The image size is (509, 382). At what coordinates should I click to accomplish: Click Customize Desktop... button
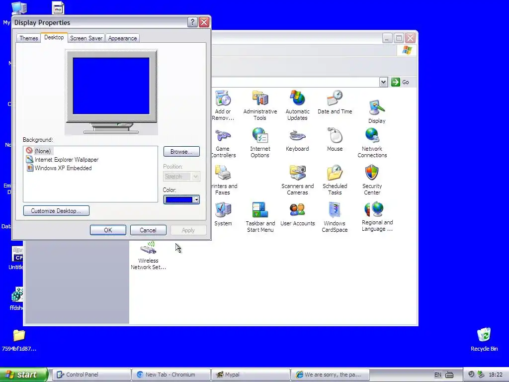coord(56,211)
